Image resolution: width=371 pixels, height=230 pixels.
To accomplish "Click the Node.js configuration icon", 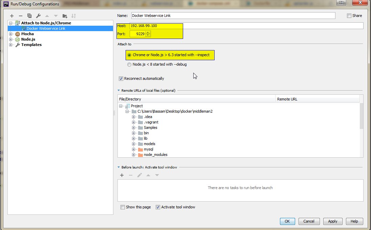I will (x=17, y=39).
